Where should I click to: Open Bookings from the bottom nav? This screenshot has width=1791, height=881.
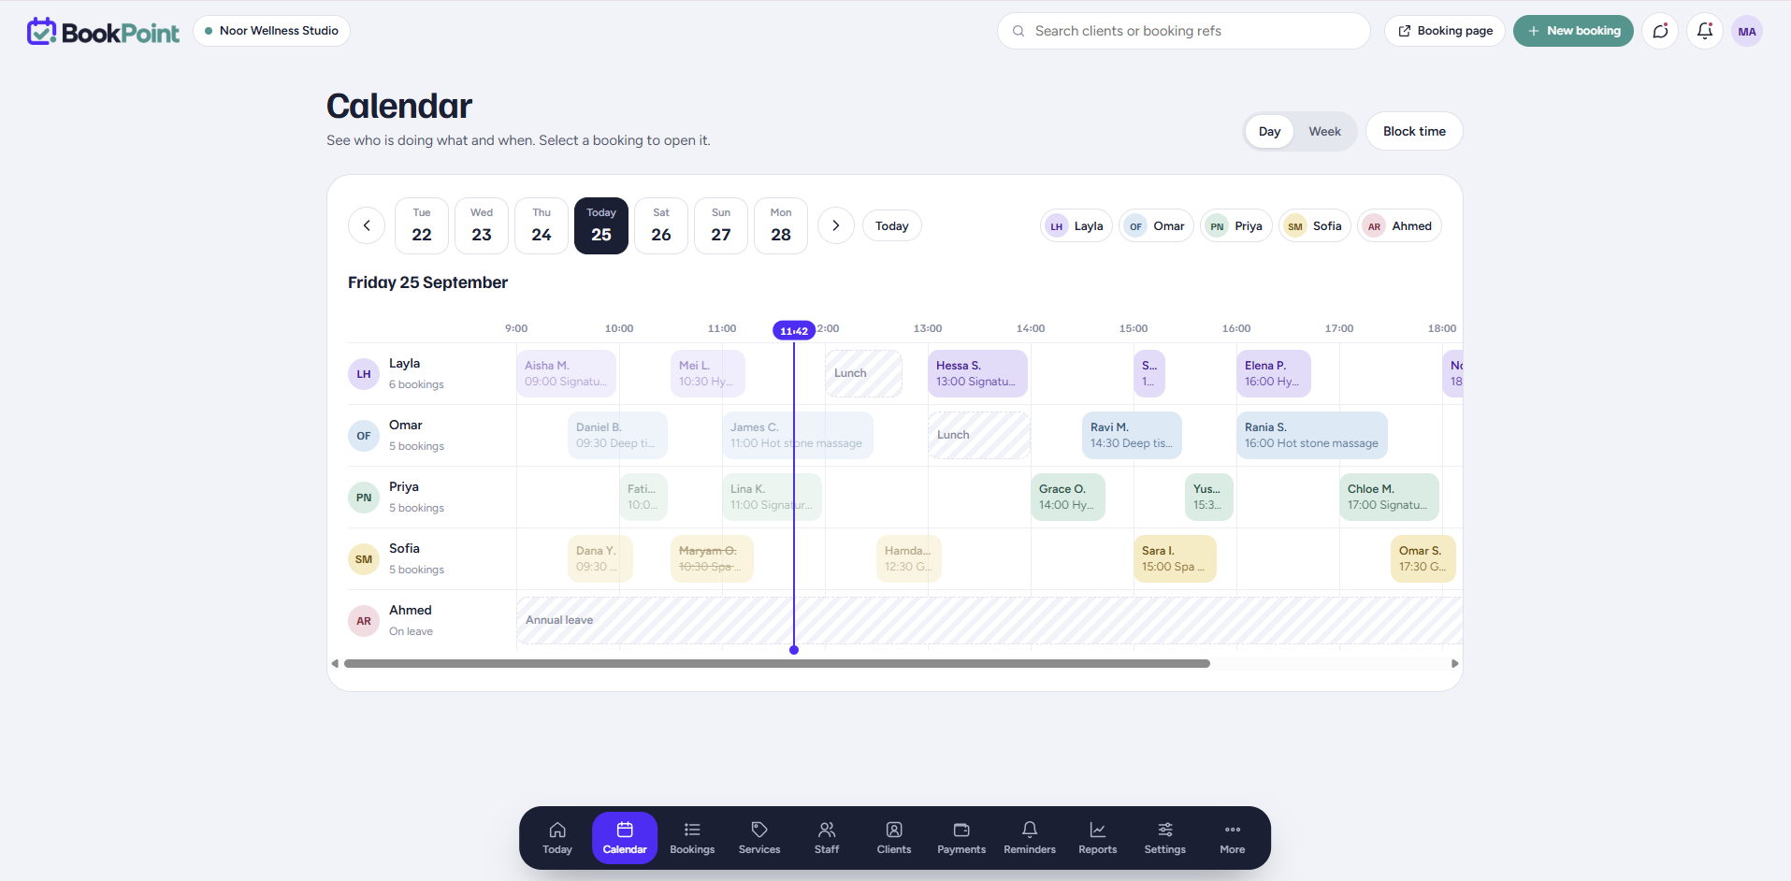[x=692, y=838]
